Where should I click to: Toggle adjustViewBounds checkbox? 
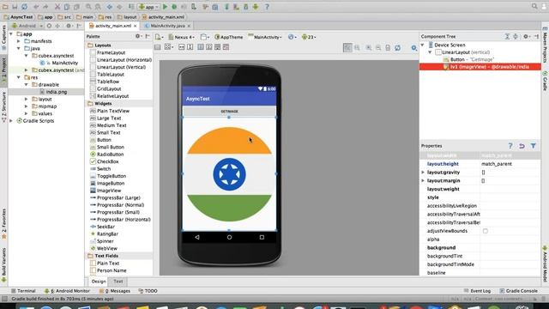485,231
